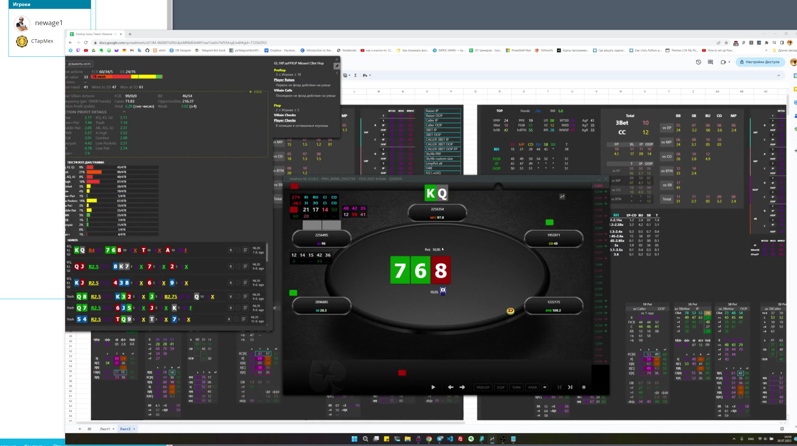
Task: Switch to Лист1 sheet tab
Action: [105, 429]
